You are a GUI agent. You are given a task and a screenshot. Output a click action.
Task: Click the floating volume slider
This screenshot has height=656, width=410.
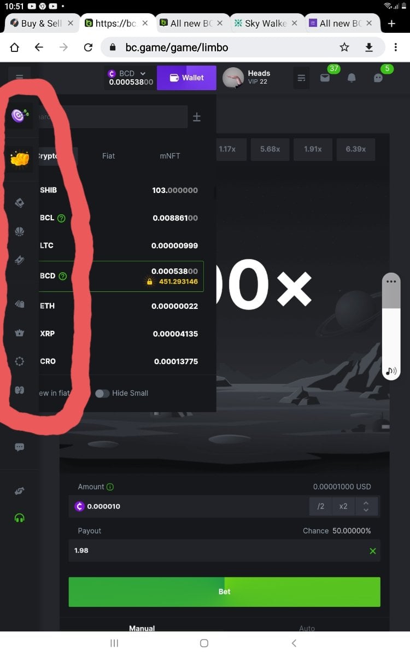(x=391, y=325)
